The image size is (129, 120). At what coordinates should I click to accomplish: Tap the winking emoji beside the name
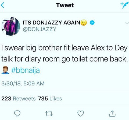pos(84,23)
